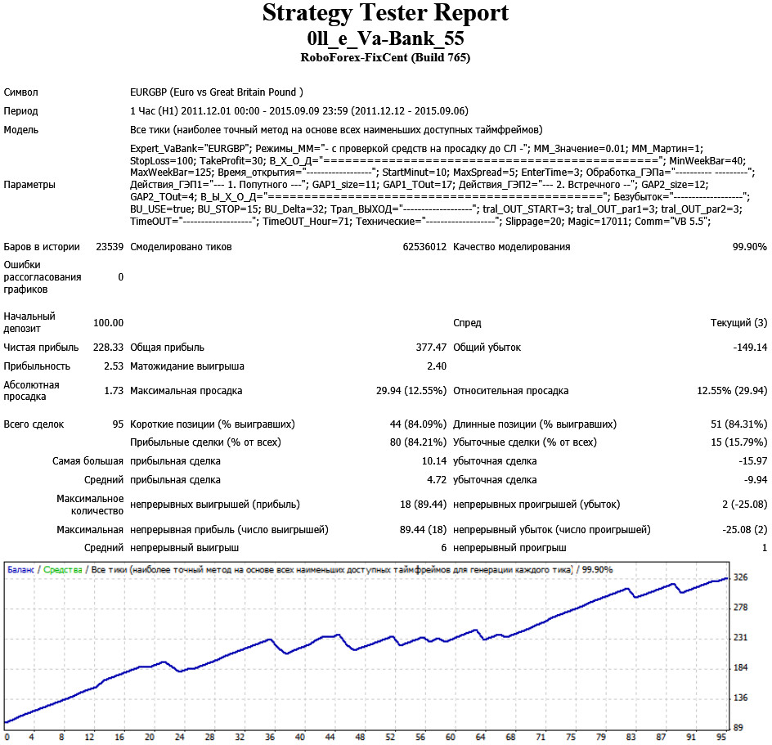The height and width of the screenshot is (745, 772).
Task: Click the StopLoss=100; TakeProfit=30 parameter text
Action: (197, 161)
